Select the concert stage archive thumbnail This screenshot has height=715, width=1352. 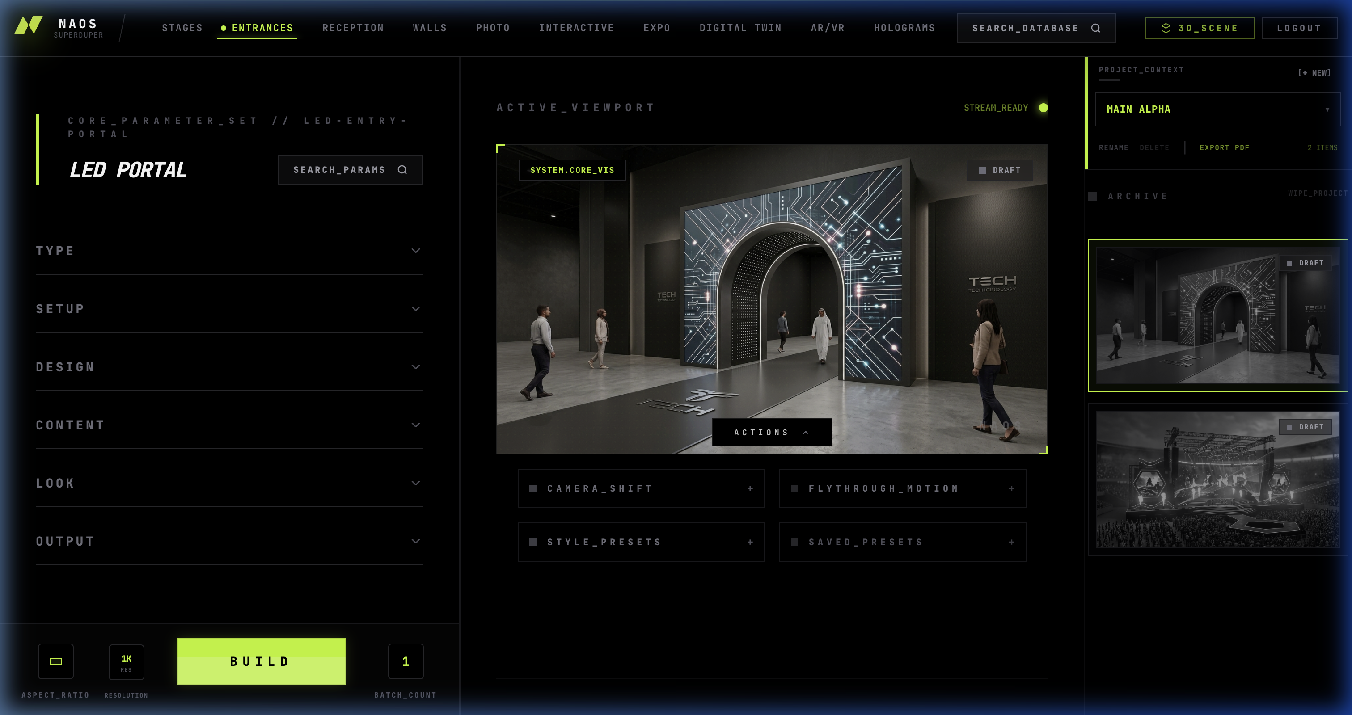pos(1216,480)
